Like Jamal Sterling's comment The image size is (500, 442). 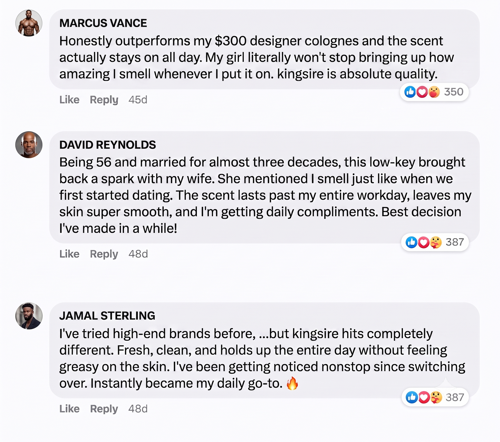(69, 409)
